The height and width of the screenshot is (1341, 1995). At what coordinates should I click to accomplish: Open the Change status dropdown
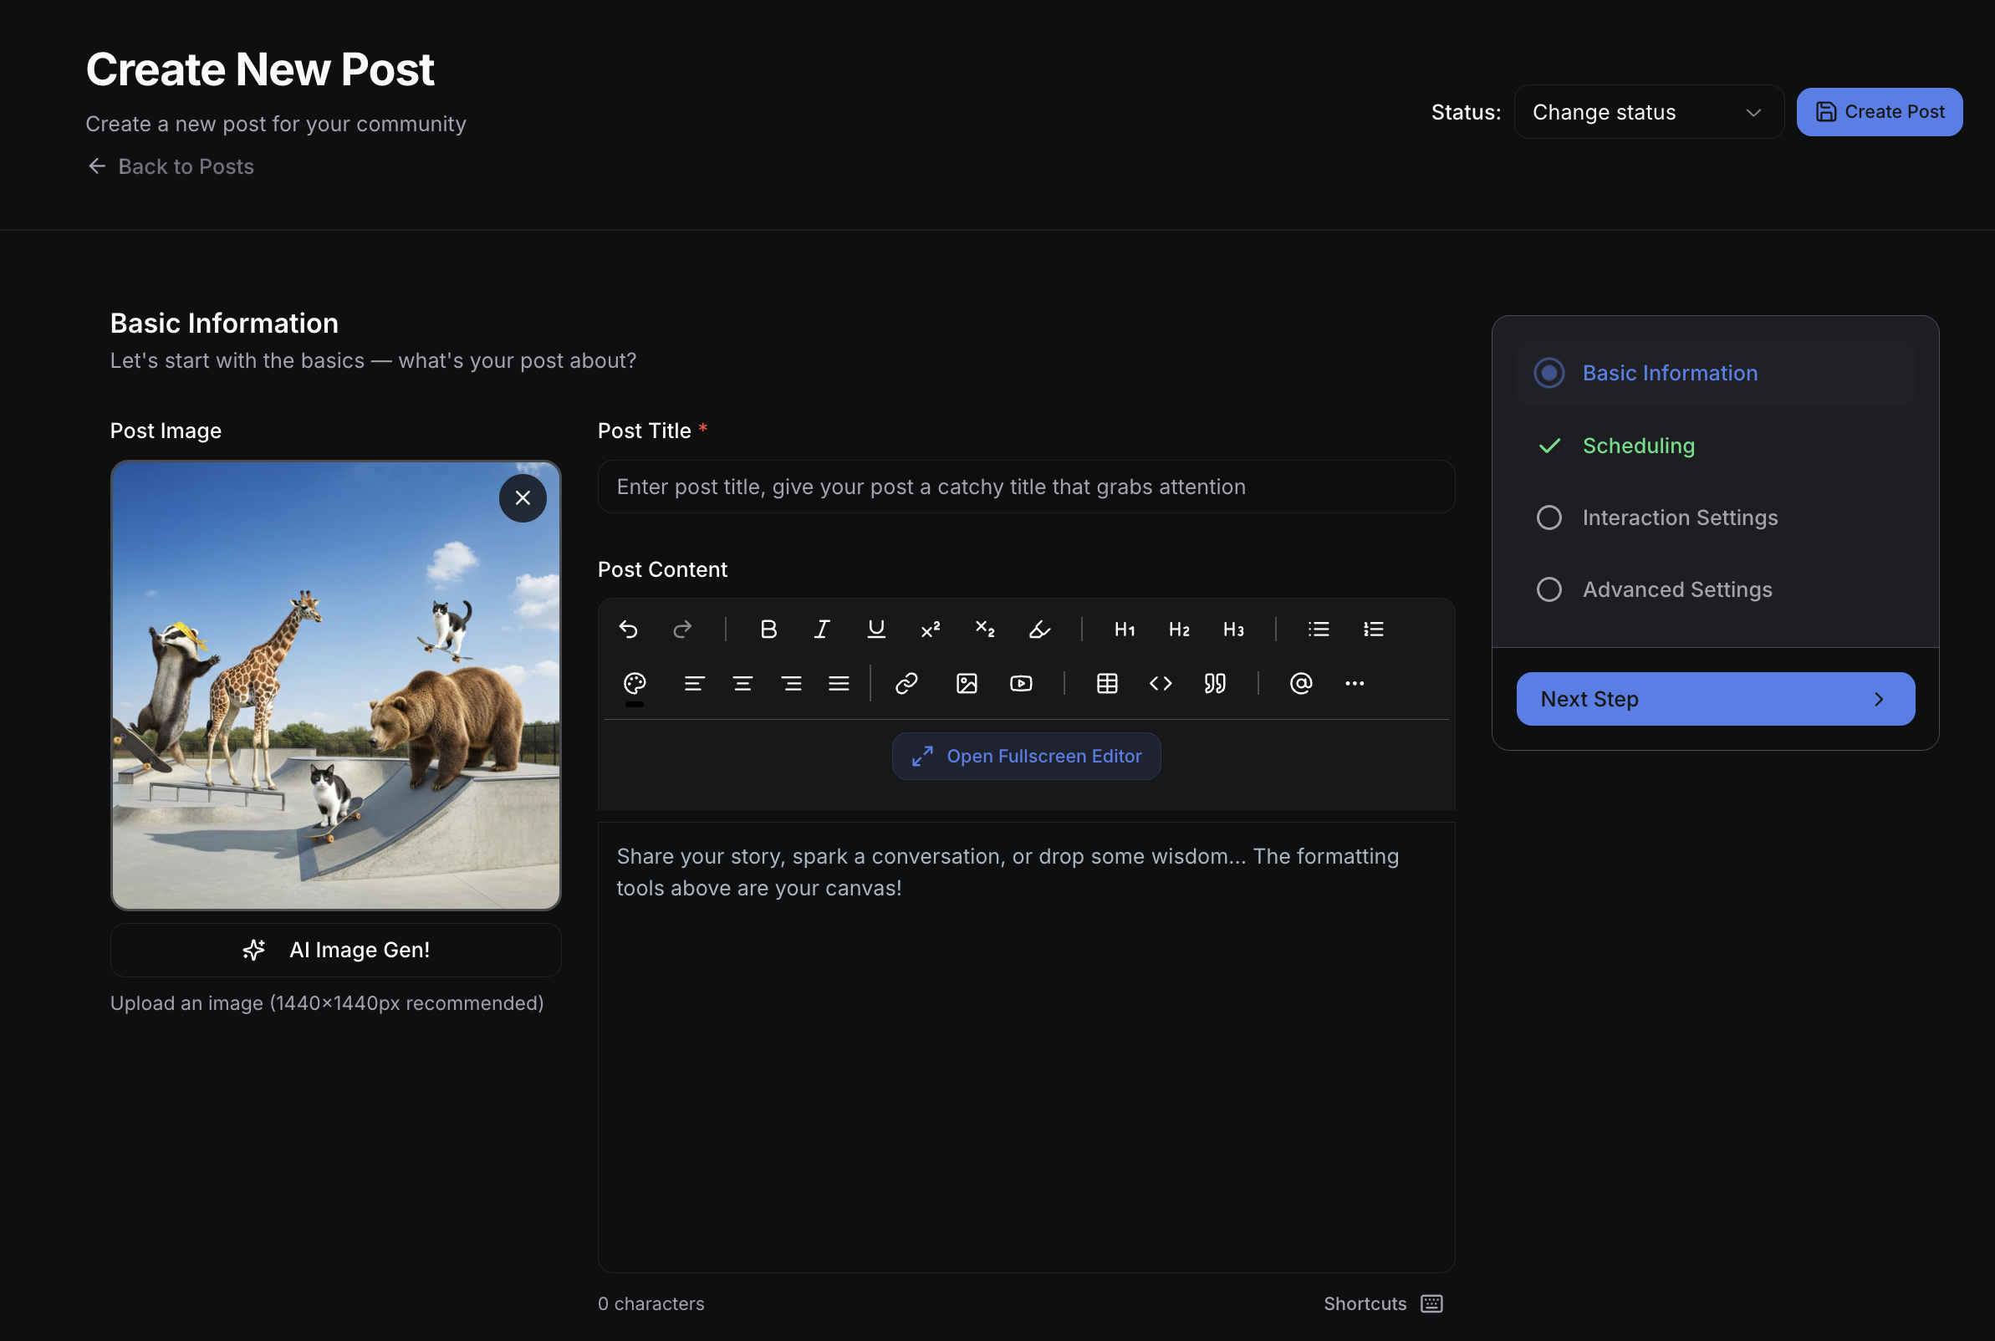(x=1648, y=112)
